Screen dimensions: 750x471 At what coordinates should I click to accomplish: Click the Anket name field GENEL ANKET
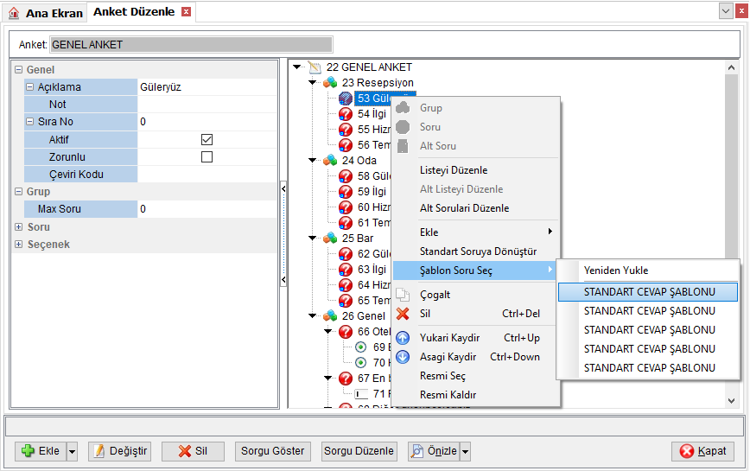point(191,44)
